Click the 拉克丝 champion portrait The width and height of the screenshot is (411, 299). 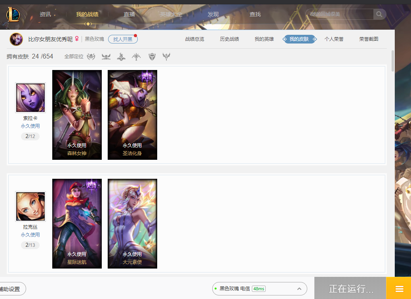[30, 206]
